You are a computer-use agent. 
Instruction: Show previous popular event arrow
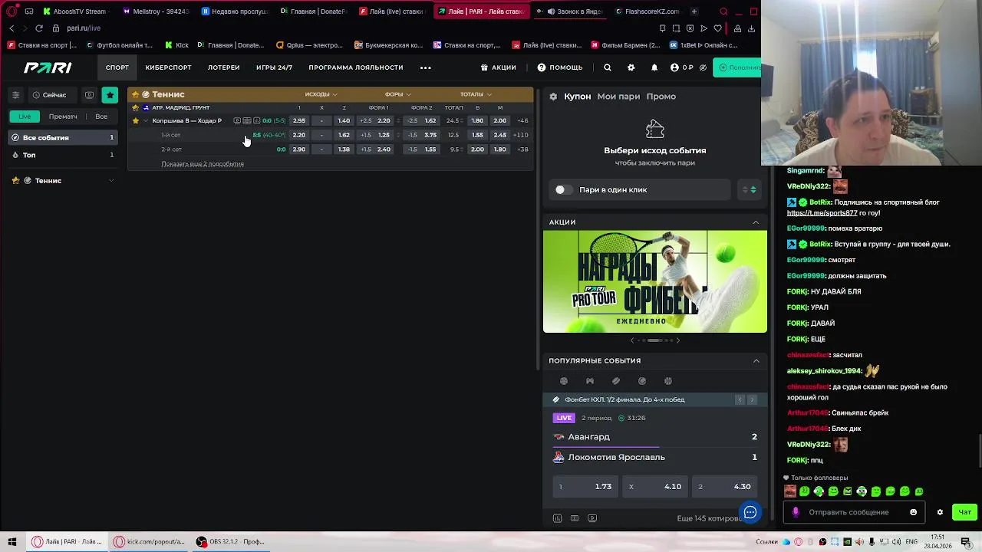(x=740, y=400)
